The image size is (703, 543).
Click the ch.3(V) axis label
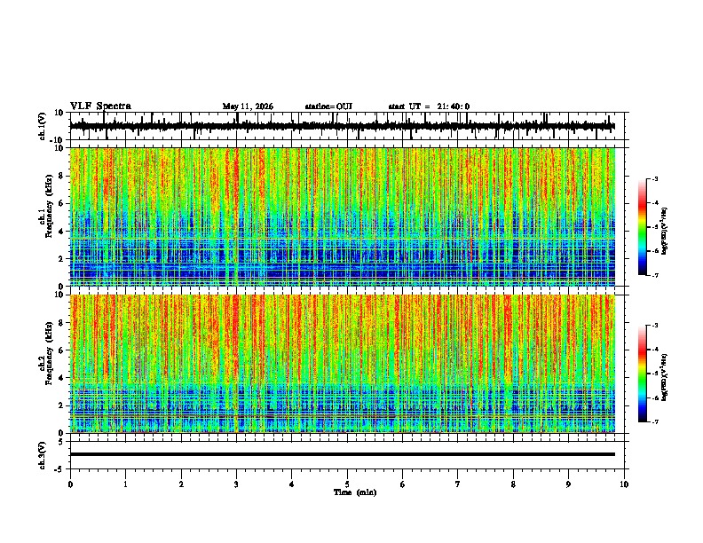tap(42, 455)
